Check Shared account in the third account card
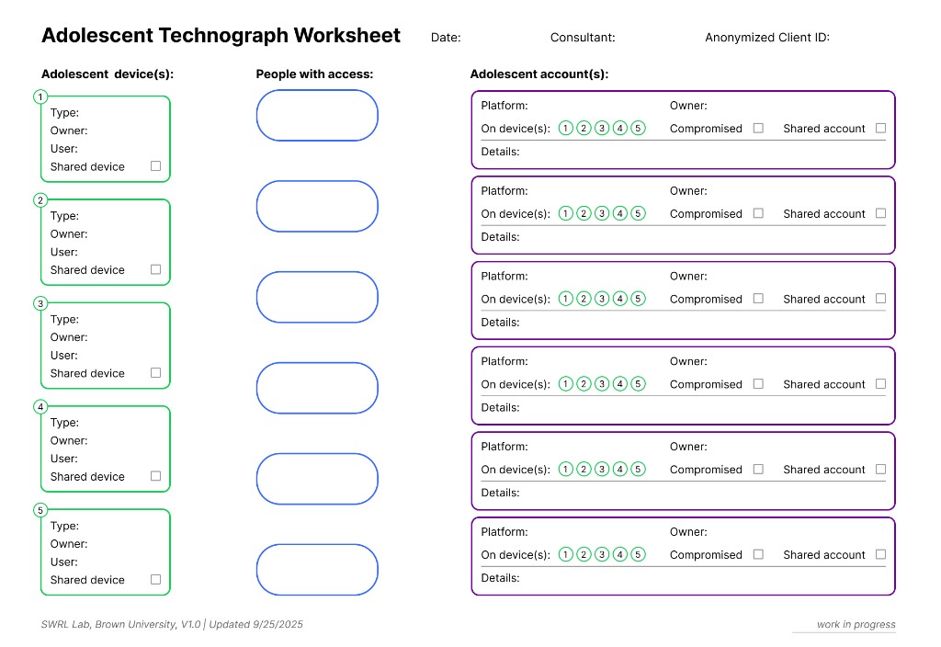 pos(881,299)
